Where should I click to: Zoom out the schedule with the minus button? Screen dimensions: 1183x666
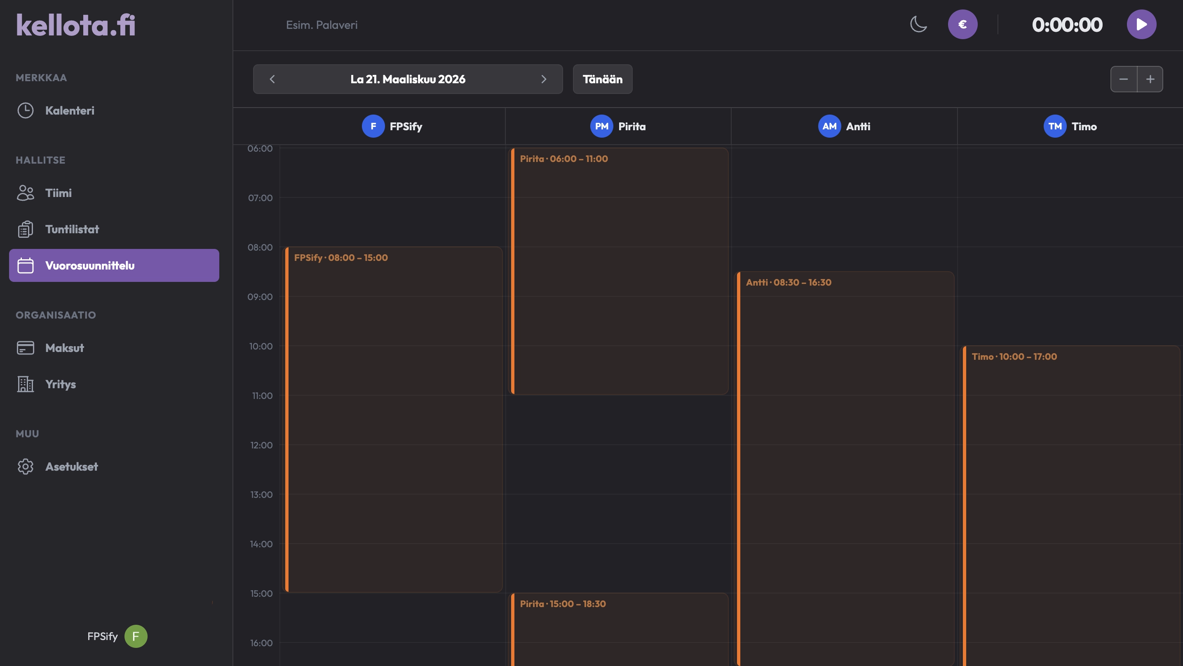pyautogui.click(x=1123, y=79)
